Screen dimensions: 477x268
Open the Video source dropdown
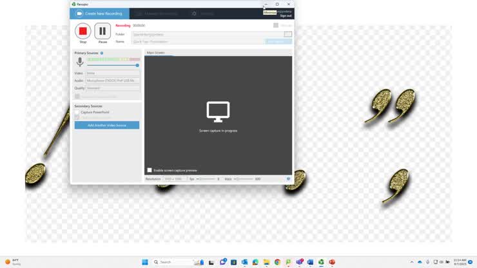point(113,73)
